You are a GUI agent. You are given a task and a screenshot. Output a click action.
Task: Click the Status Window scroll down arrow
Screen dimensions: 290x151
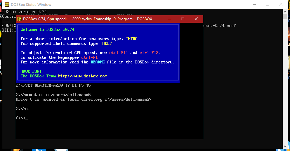(285, 146)
